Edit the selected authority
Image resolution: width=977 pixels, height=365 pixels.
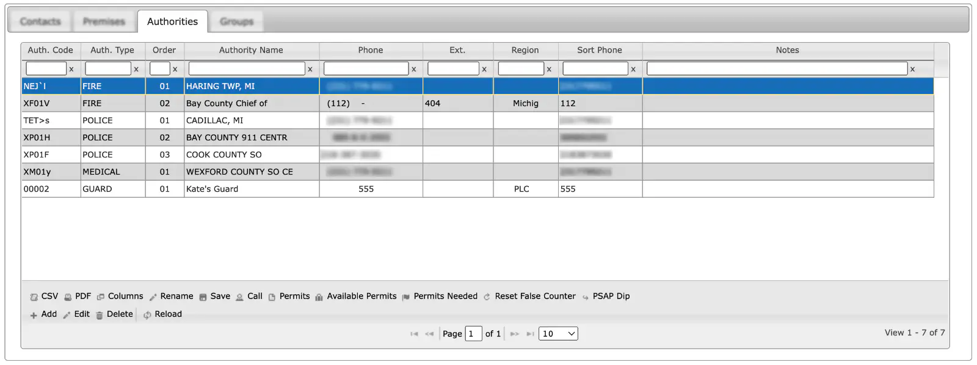point(76,314)
